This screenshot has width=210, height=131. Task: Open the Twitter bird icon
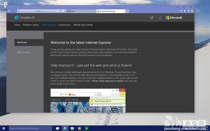tap(152, 18)
